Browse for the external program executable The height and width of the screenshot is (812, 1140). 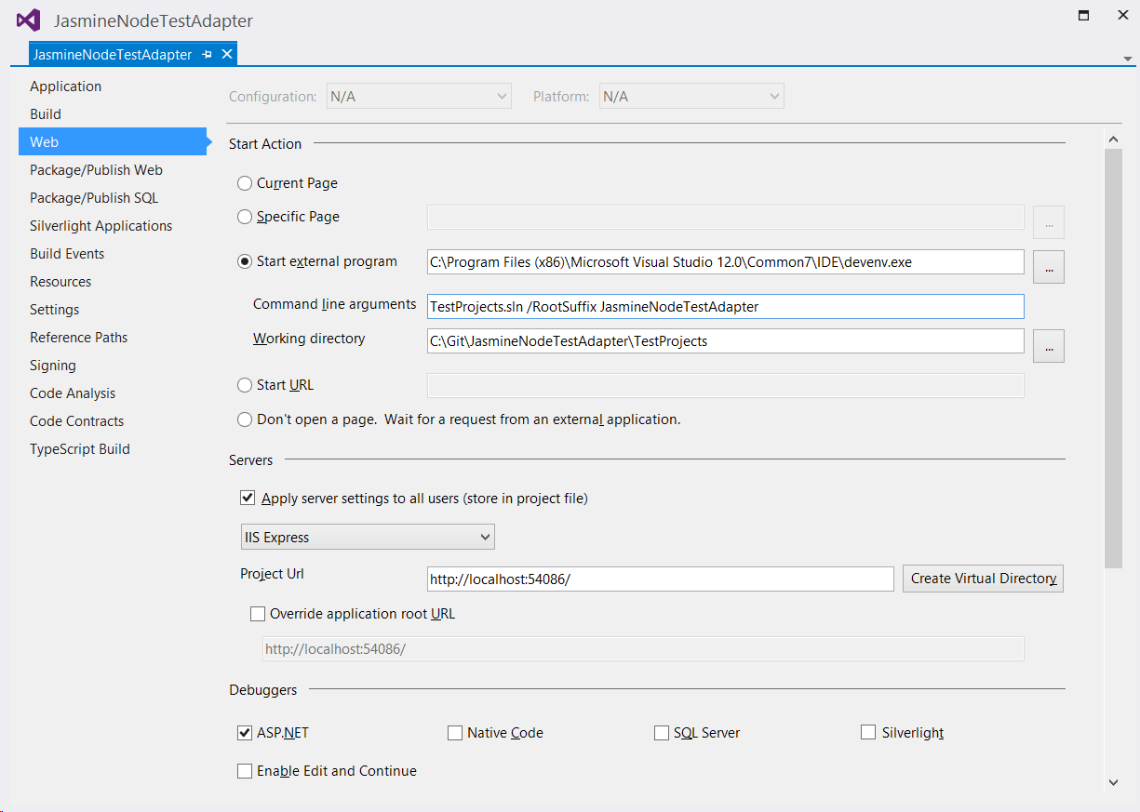coord(1048,267)
